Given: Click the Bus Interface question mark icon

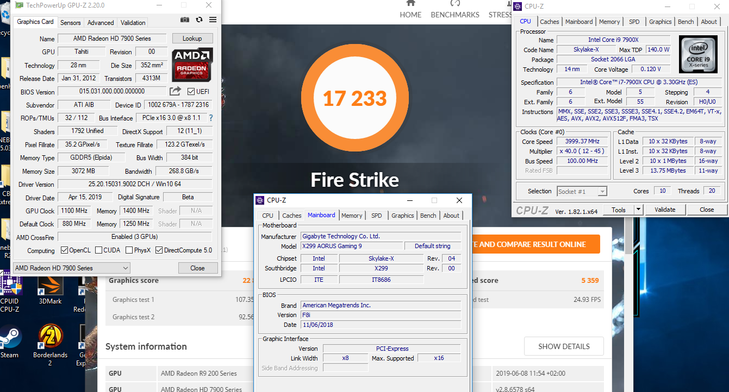Looking at the screenshot, I should click(x=211, y=118).
